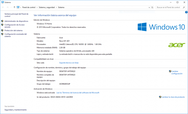
Task: Click 'Cambiar configuración' link
Action: click(x=177, y=73)
